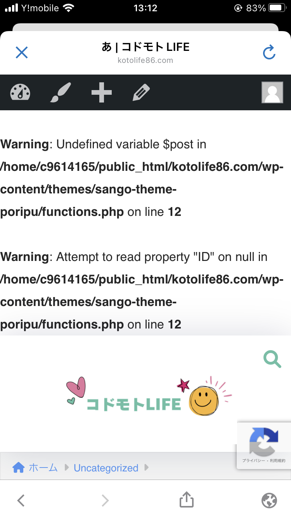This screenshot has height=518, width=291.
Task: Open site search magnifier icon
Action: coord(272,359)
